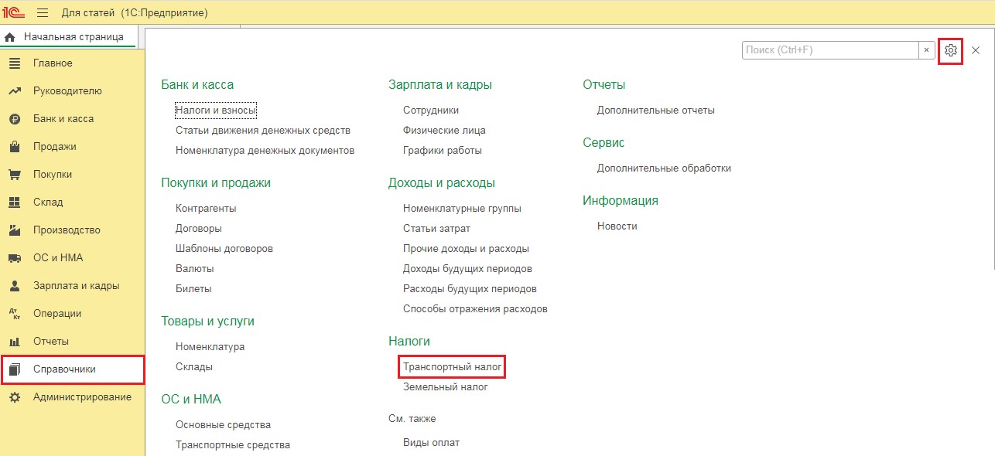Open Транспортные средства link
Viewport: 995px width, 456px height.
point(233,445)
